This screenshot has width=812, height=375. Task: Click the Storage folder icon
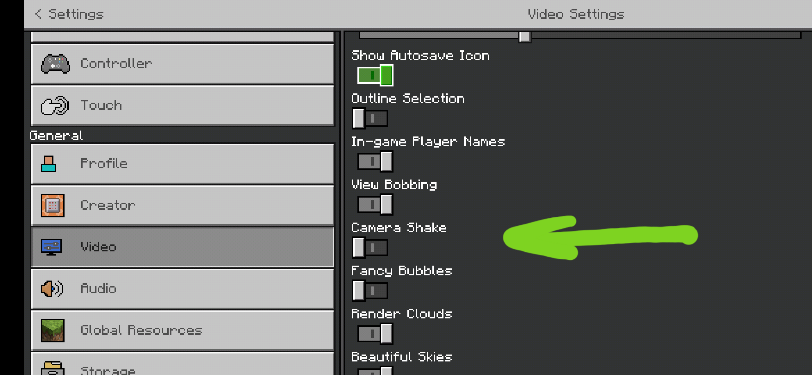pos(53,368)
